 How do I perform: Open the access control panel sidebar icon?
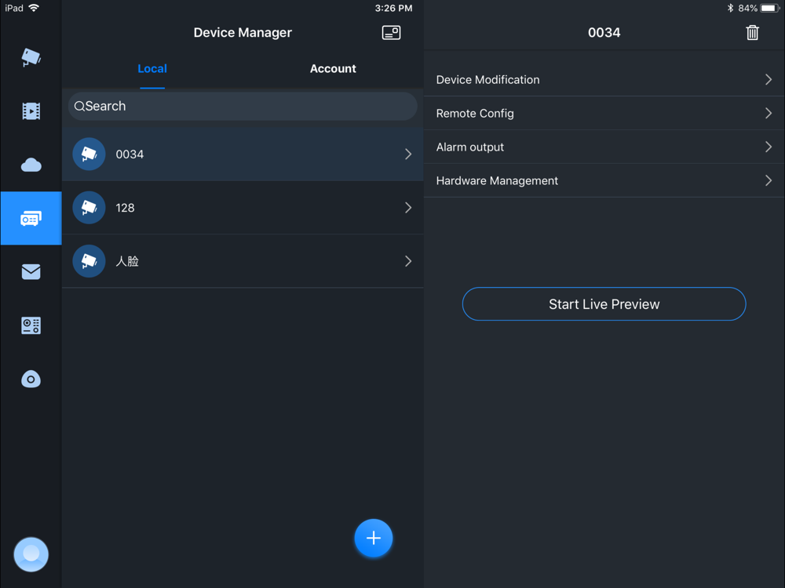coord(31,325)
